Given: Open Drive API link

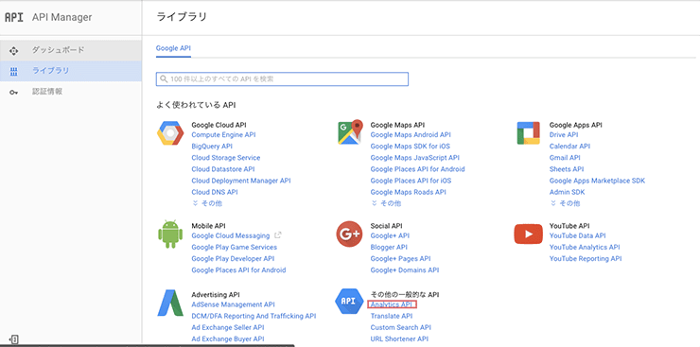Looking at the screenshot, I should click(x=564, y=134).
